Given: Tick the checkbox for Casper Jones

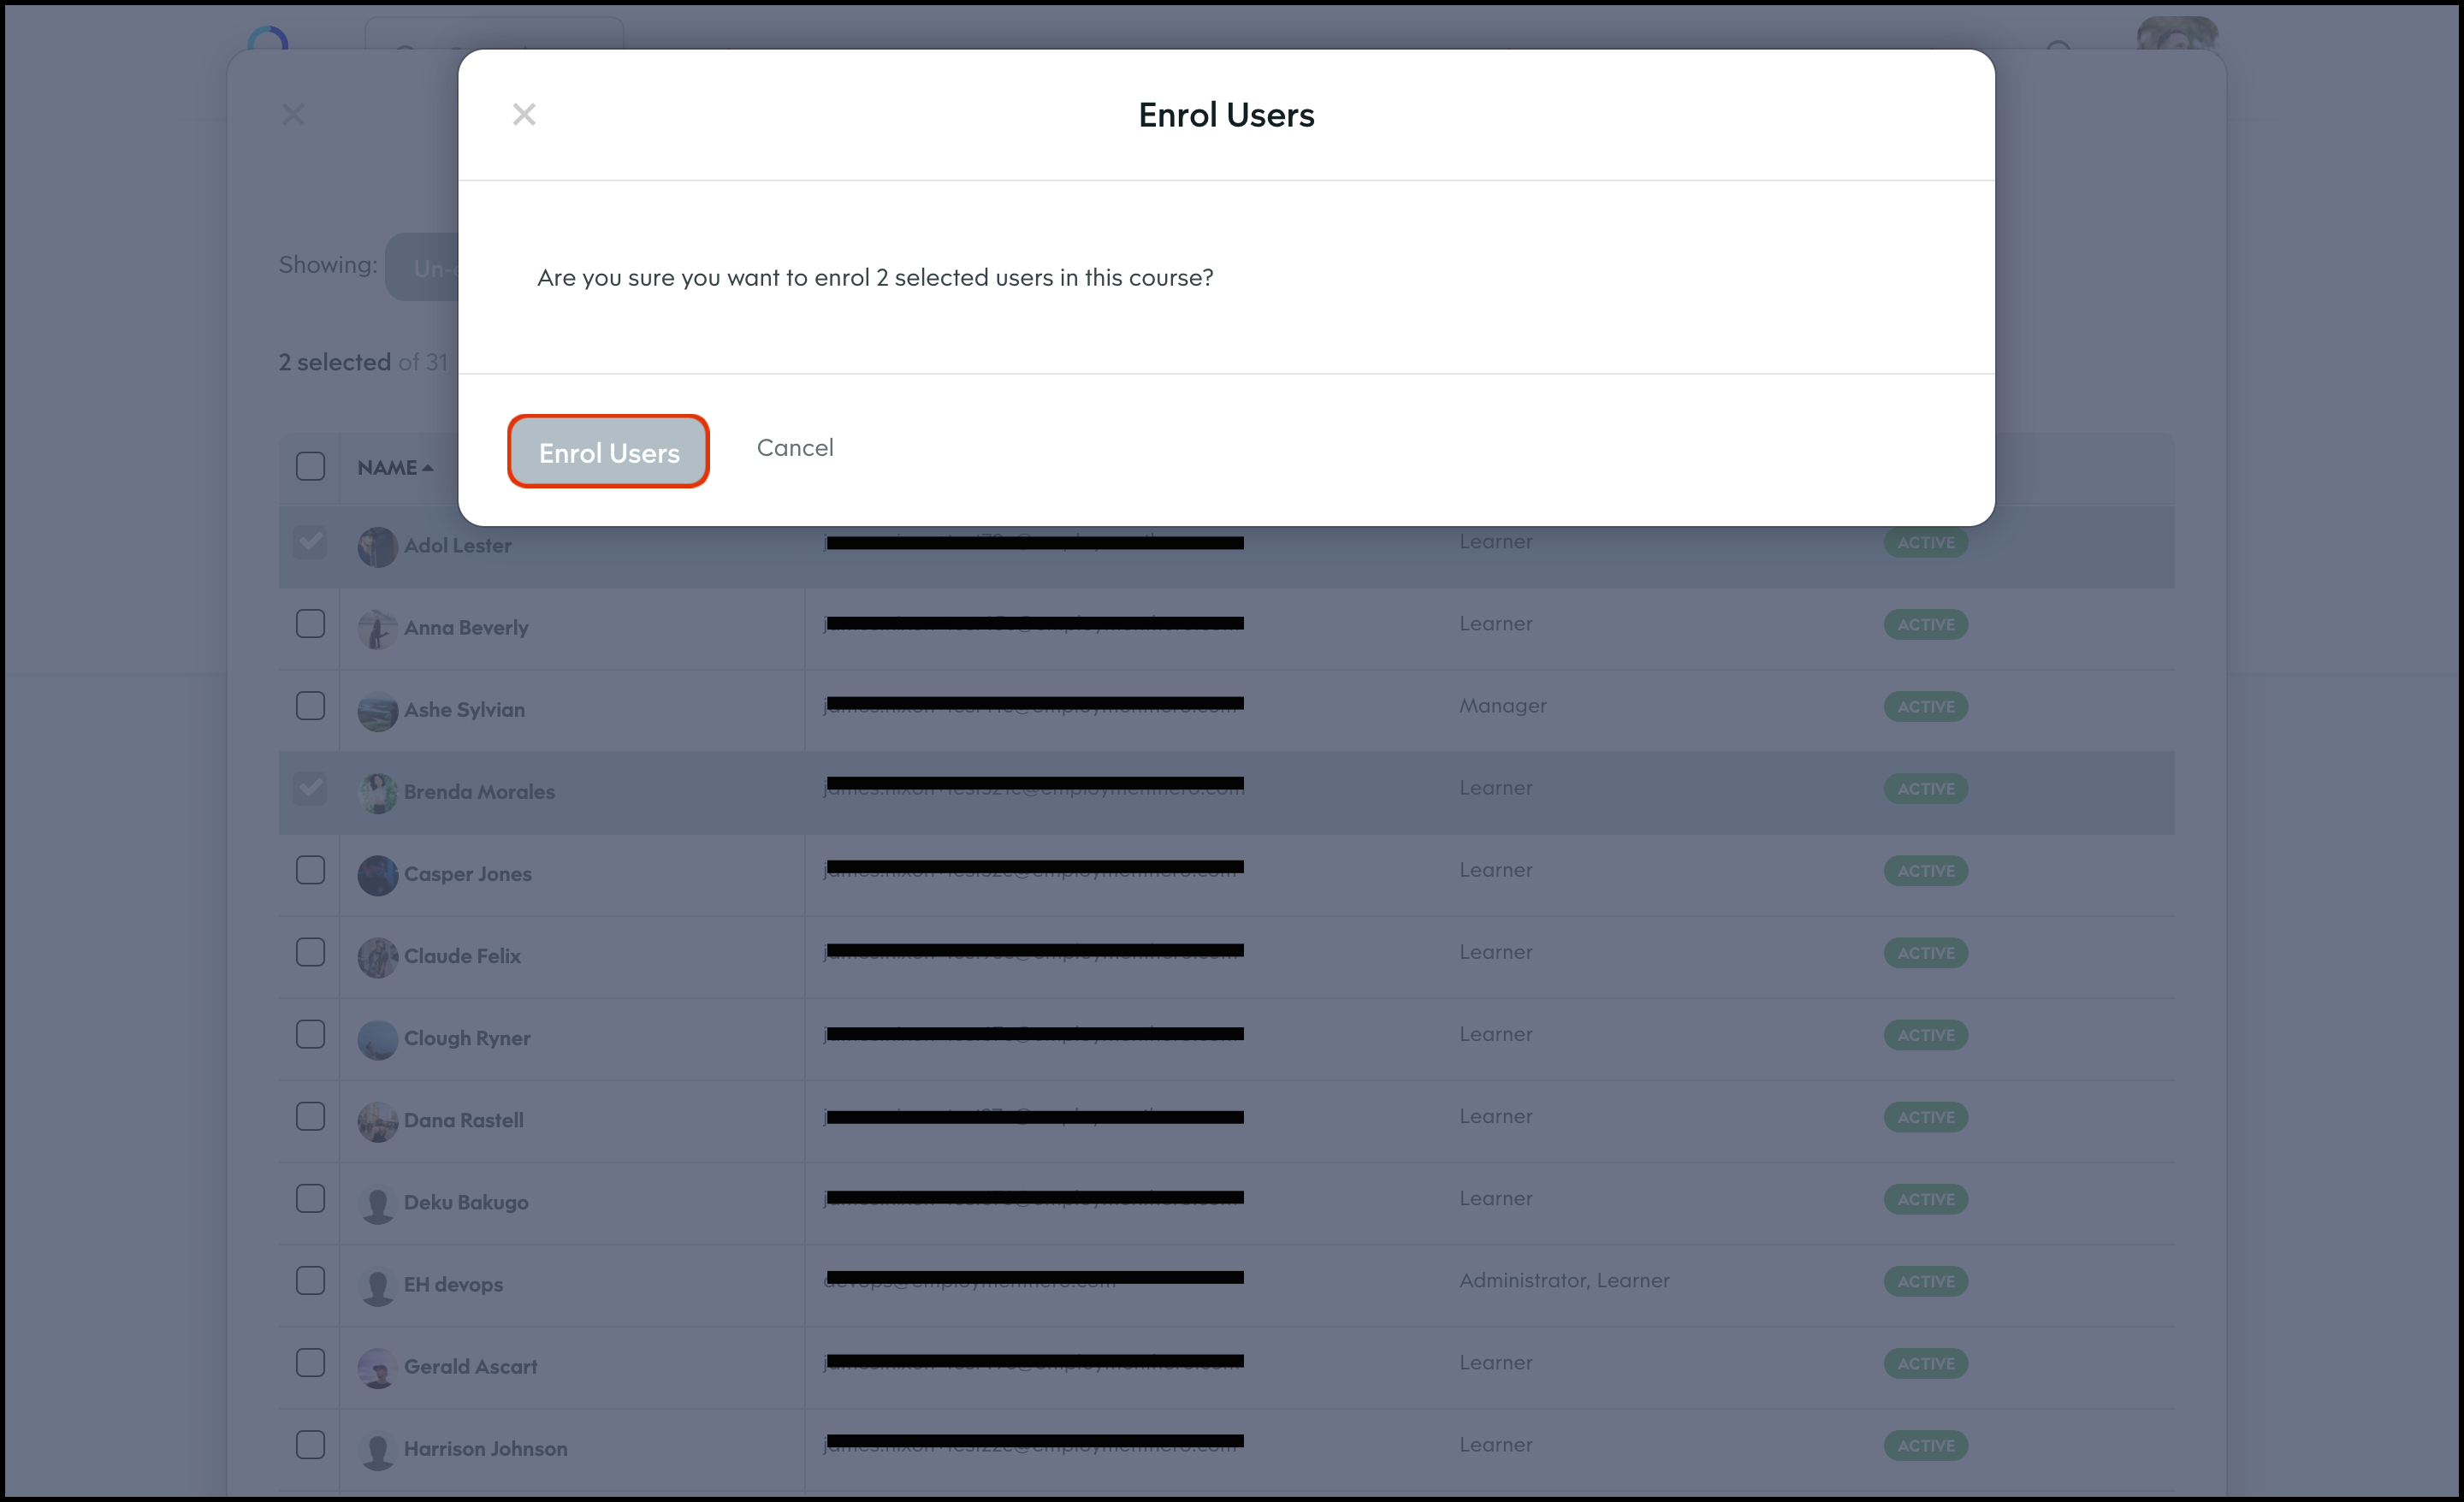Looking at the screenshot, I should pos(310,870).
